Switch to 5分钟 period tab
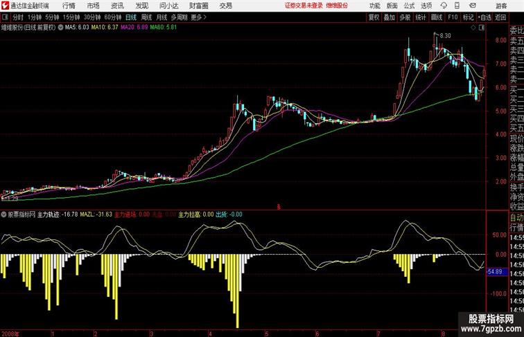Viewport: 524px width, 337px height. pyautogui.click(x=52, y=17)
